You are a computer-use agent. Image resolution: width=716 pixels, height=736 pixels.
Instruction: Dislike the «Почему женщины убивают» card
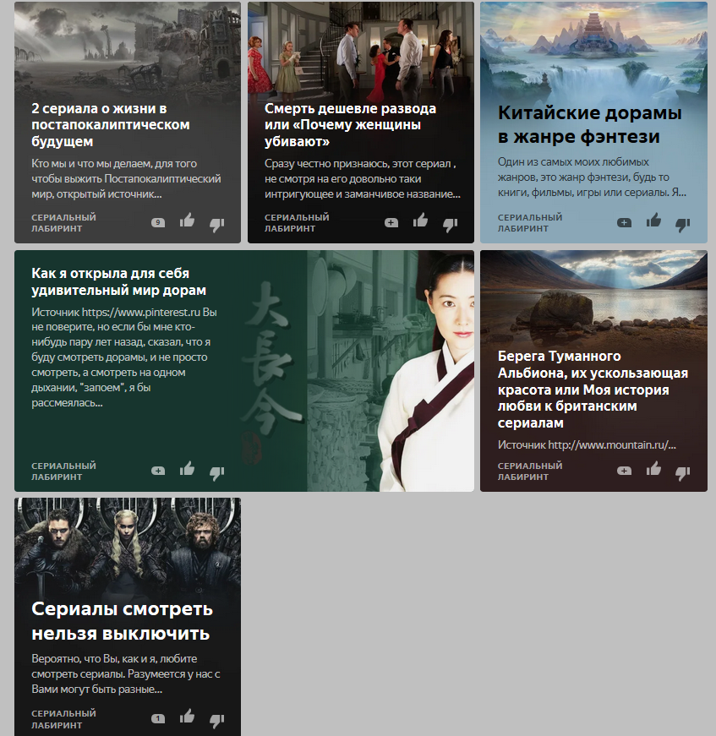pos(451,225)
